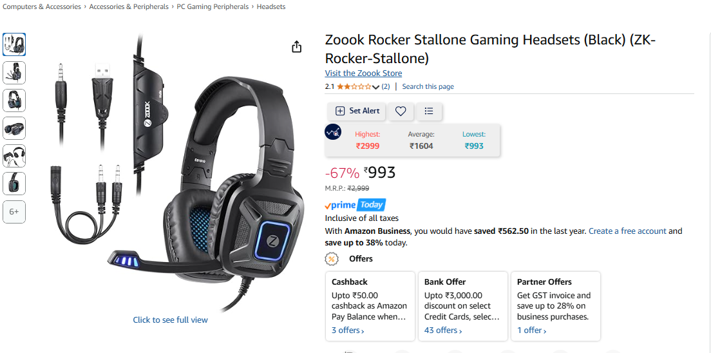Open Search this page link

(428, 87)
